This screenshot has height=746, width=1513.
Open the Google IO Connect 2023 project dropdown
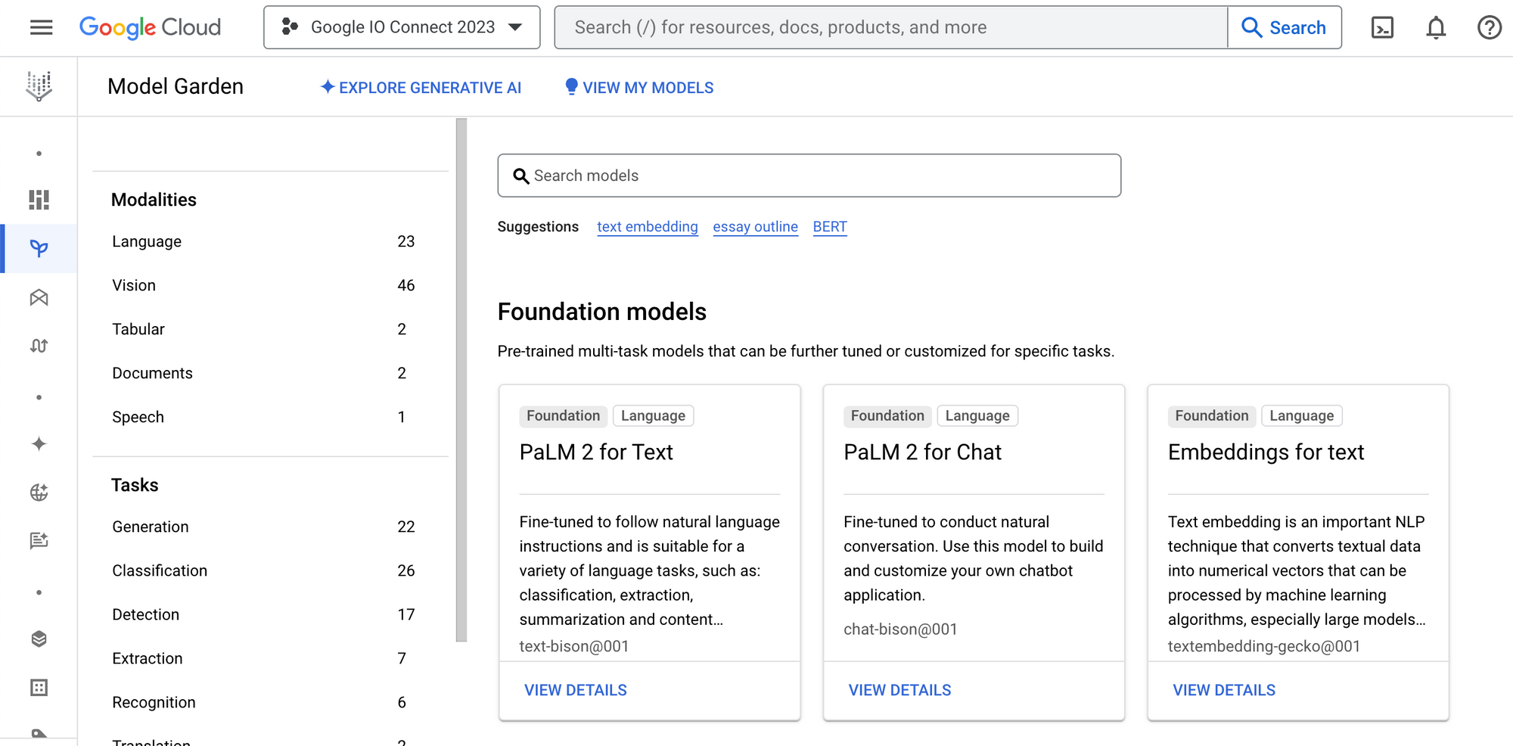402,28
